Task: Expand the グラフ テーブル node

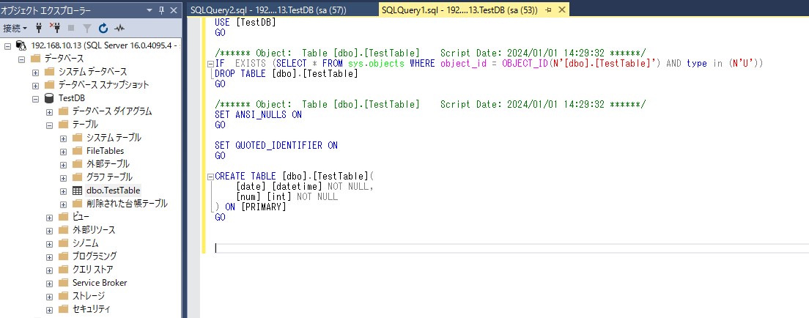Action: pos(64,177)
